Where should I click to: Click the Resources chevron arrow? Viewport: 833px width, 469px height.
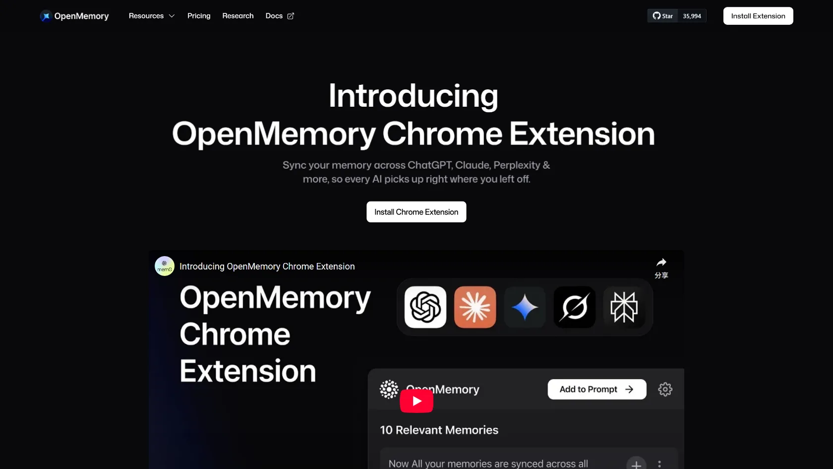coord(172,16)
